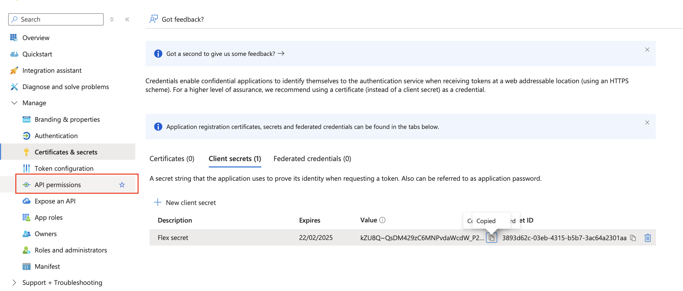
Task: Collapse the Manage section
Action: [14, 103]
